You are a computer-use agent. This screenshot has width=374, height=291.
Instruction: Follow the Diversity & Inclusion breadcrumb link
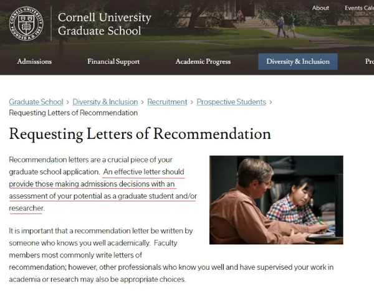click(105, 102)
